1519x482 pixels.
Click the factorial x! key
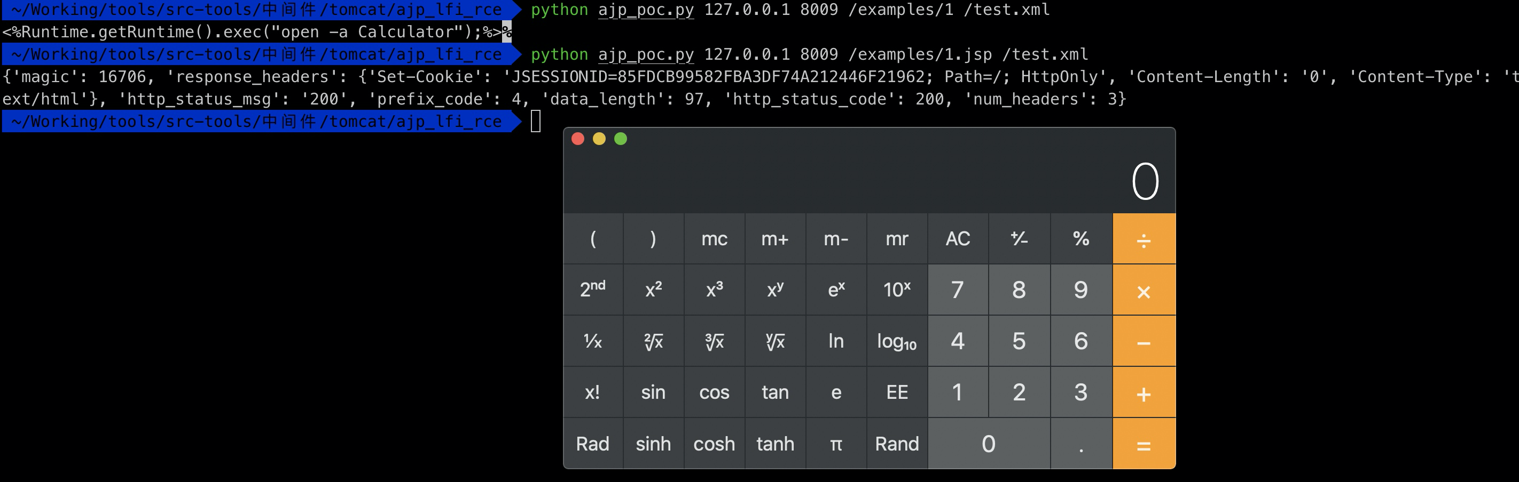[x=593, y=392]
